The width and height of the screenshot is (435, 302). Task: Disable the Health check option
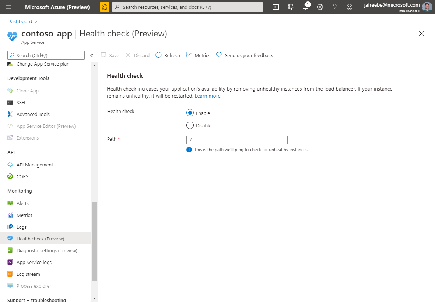pyautogui.click(x=190, y=125)
